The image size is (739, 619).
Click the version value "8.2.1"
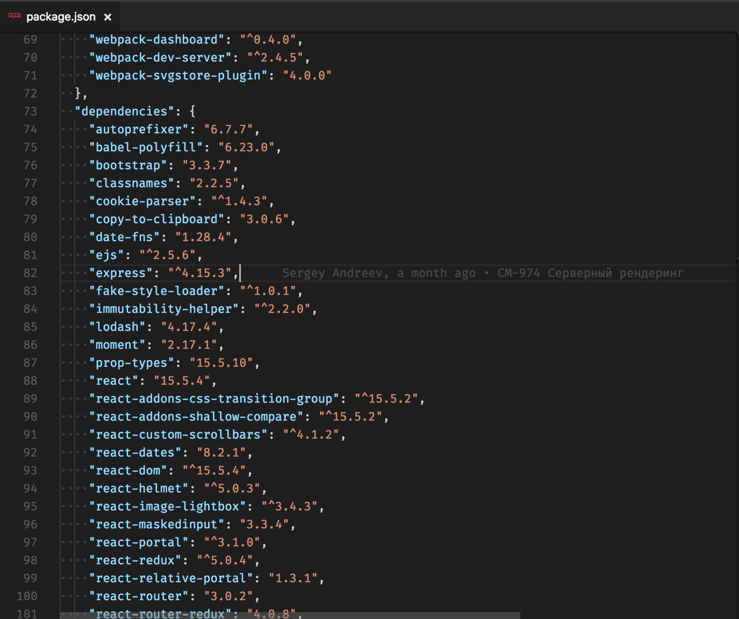tap(221, 453)
